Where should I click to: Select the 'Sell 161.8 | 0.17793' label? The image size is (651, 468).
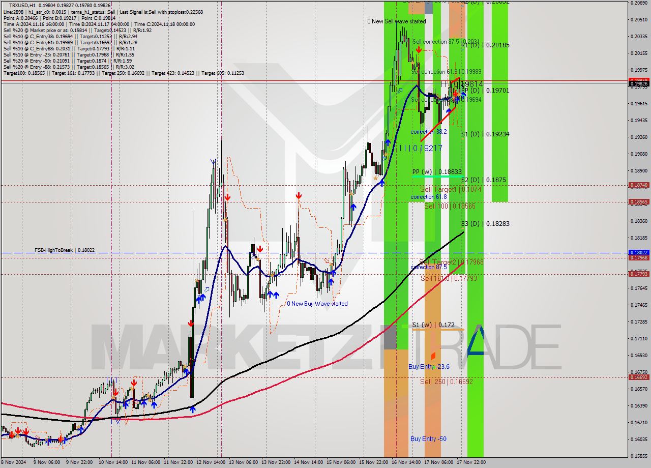point(449,279)
